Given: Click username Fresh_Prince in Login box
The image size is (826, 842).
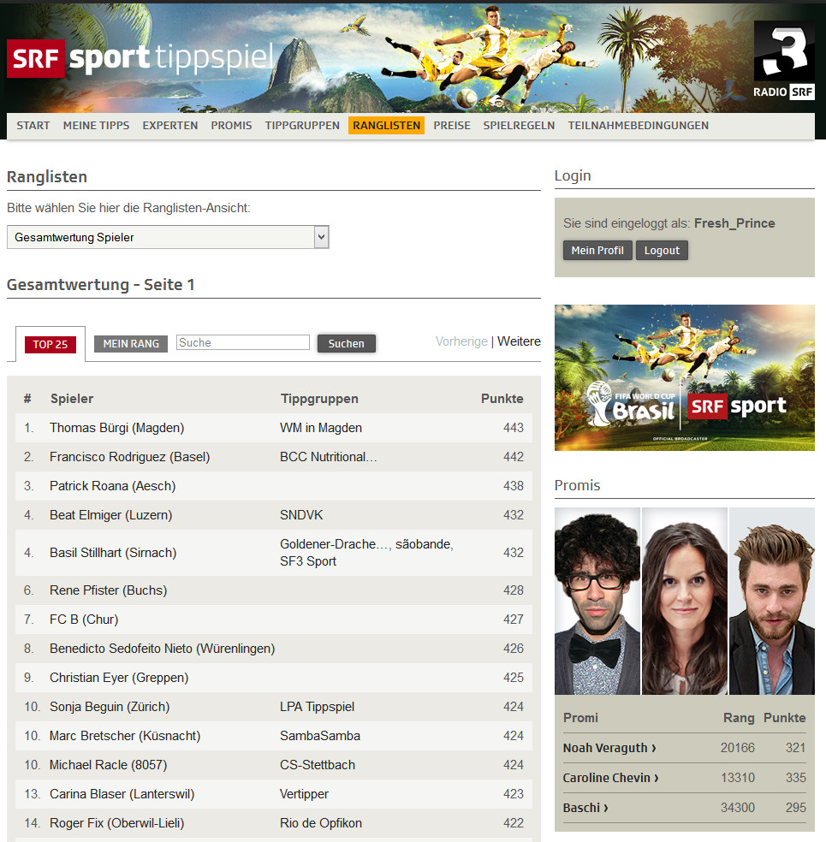Looking at the screenshot, I should point(734,223).
